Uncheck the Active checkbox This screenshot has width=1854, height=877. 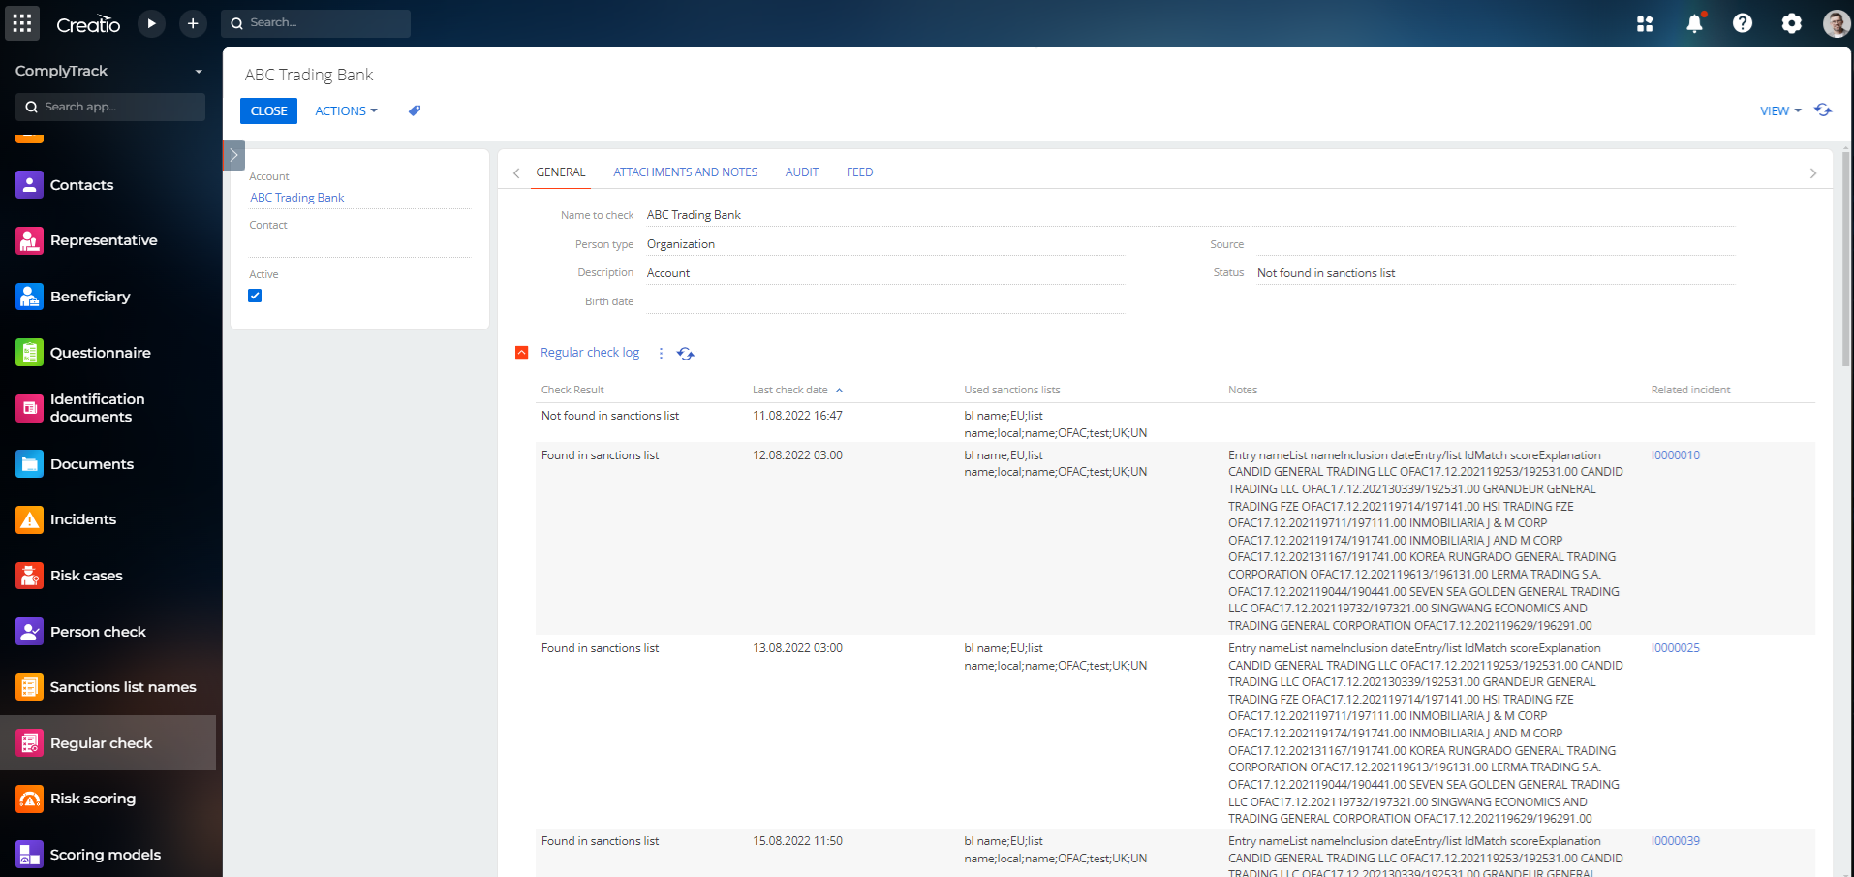255,296
